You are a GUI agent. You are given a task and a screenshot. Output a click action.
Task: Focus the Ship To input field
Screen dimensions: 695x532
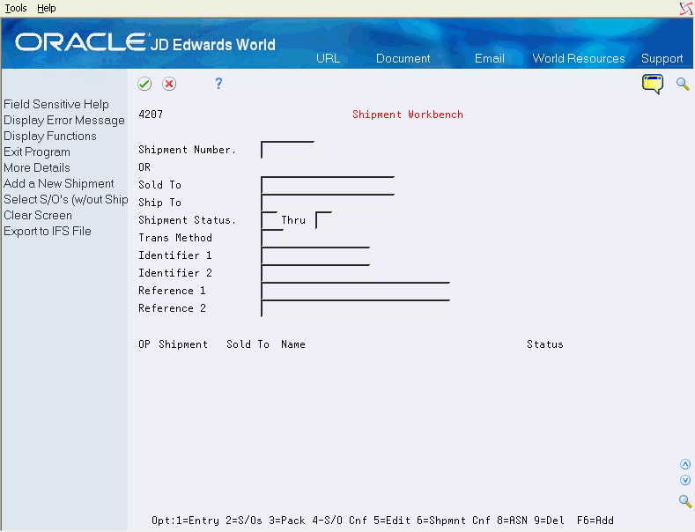click(x=328, y=203)
